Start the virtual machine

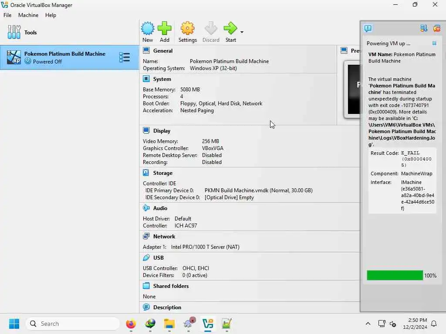pyautogui.click(x=231, y=32)
